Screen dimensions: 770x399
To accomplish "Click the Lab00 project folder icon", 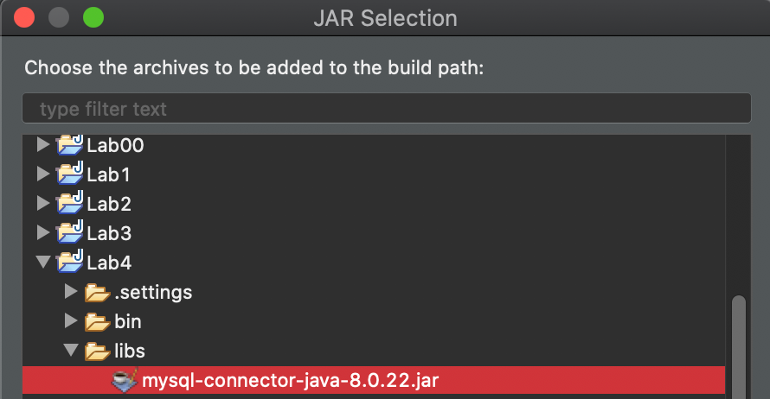I will (69, 145).
